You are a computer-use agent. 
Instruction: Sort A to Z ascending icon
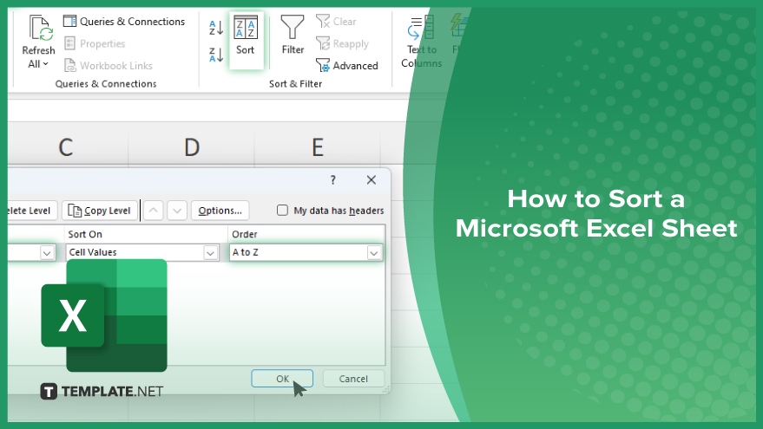(x=216, y=28)
